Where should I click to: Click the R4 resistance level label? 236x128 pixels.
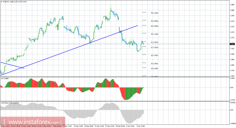(155, 21)
